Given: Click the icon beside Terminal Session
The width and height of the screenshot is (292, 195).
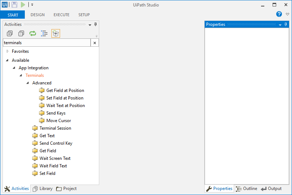Looking at the screenshot, I should (x=35, y=128).
